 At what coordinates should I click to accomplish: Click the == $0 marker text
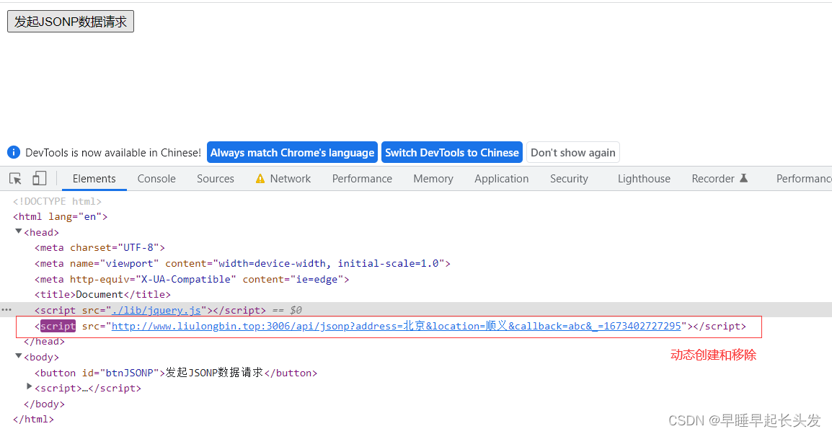(287, 310)
